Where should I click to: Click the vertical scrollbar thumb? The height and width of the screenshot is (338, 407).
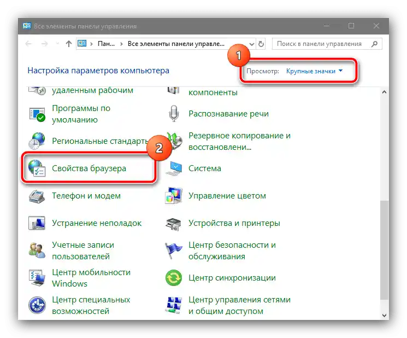pos(384,249)
